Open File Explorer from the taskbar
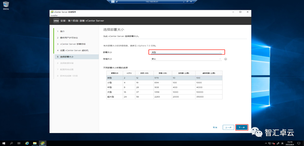The image size is (304, 146). coord(35,143)
